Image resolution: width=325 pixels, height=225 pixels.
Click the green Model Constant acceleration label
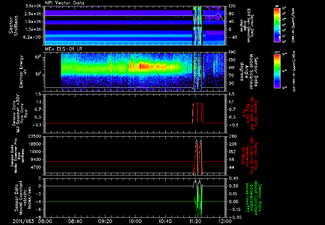[x=253, y=198]
